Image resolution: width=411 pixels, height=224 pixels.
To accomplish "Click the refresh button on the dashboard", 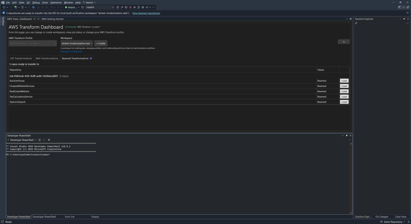I will [x=344, y=42].
